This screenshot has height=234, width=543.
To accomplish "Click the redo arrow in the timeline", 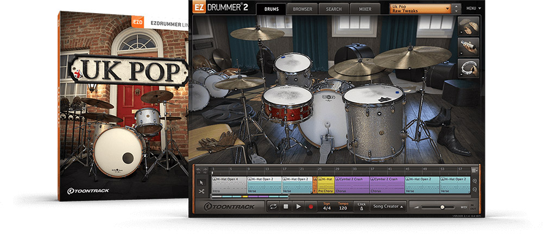I will [x=205, y=170].
